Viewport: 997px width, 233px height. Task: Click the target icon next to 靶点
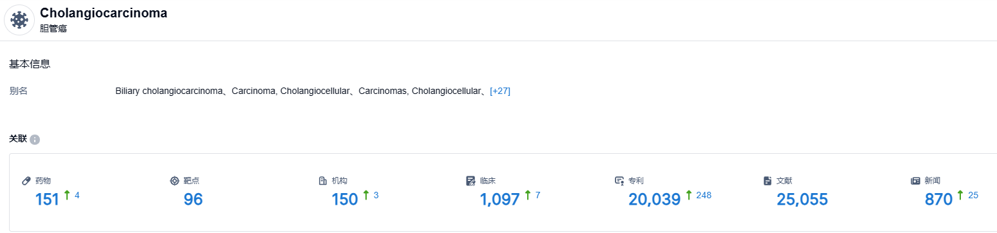point(175,181)
